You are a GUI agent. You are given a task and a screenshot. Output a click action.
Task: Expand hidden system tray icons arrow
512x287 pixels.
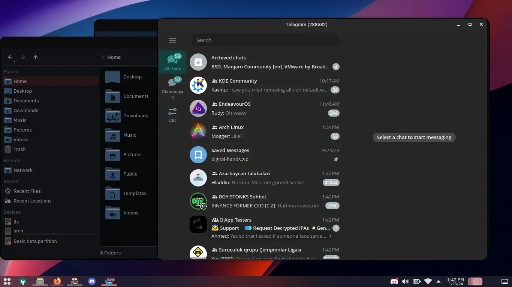click(439, 281)
